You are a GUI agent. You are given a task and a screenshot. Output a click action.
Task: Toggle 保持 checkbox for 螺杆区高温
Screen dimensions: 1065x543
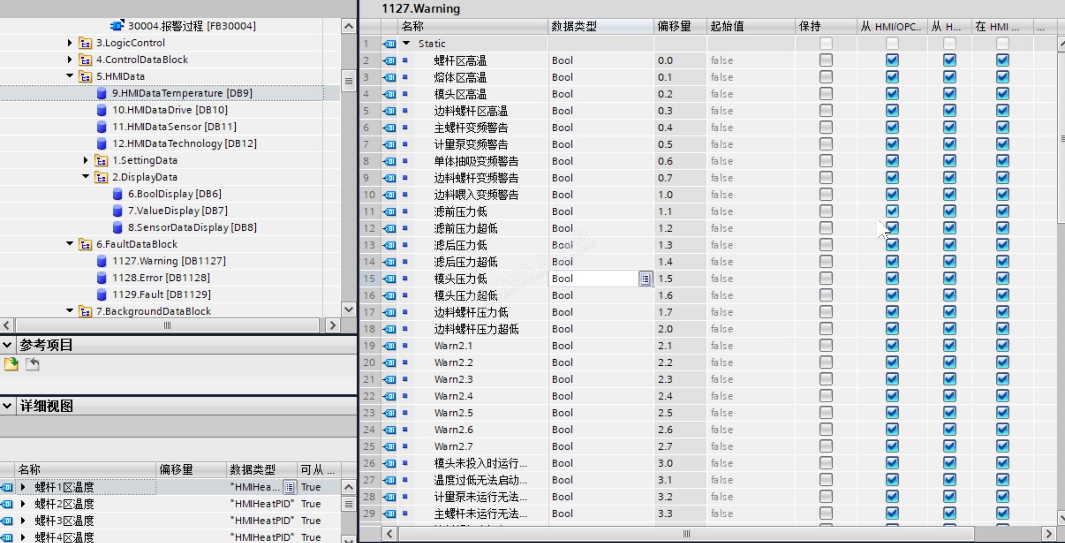(x=826, y=60)
